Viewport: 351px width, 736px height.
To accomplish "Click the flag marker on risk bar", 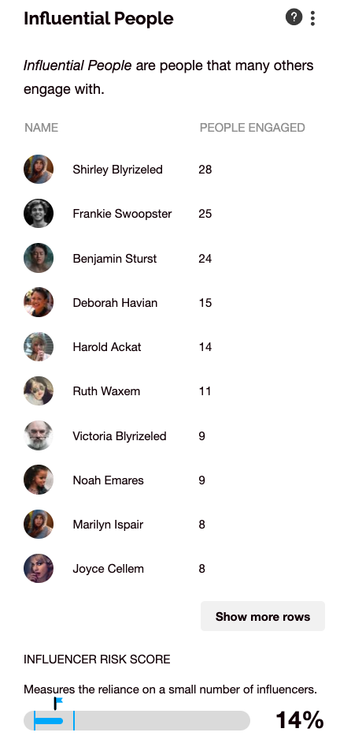I will tap(58, 703).
